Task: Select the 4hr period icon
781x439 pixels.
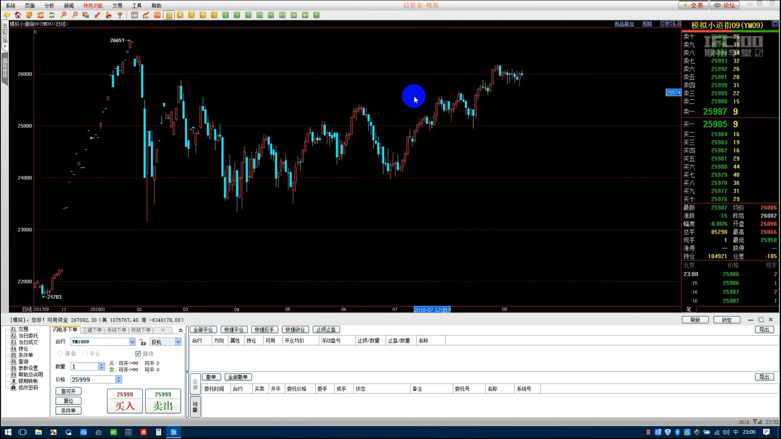Action: (x=305, y=15)
